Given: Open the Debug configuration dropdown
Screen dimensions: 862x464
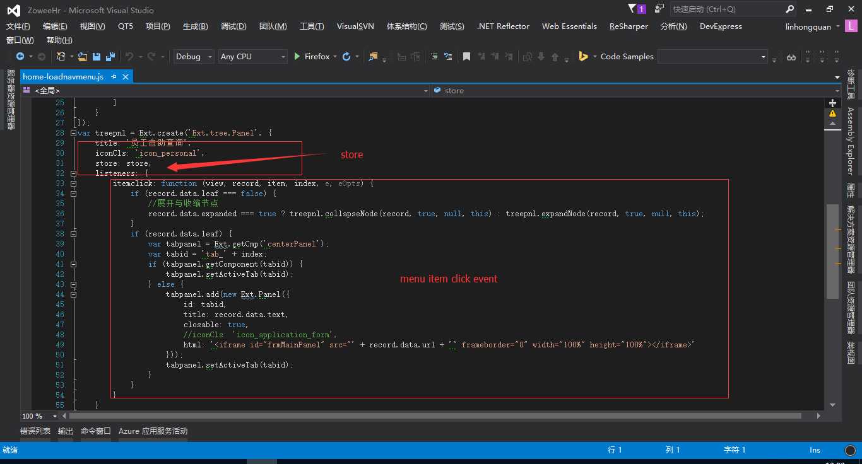Looking at the screenshot, I should tap(194, 57).
